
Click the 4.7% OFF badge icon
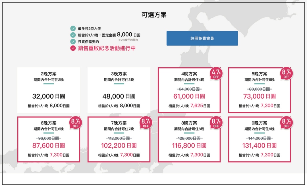pyautogui.click(x=216, y=74)
